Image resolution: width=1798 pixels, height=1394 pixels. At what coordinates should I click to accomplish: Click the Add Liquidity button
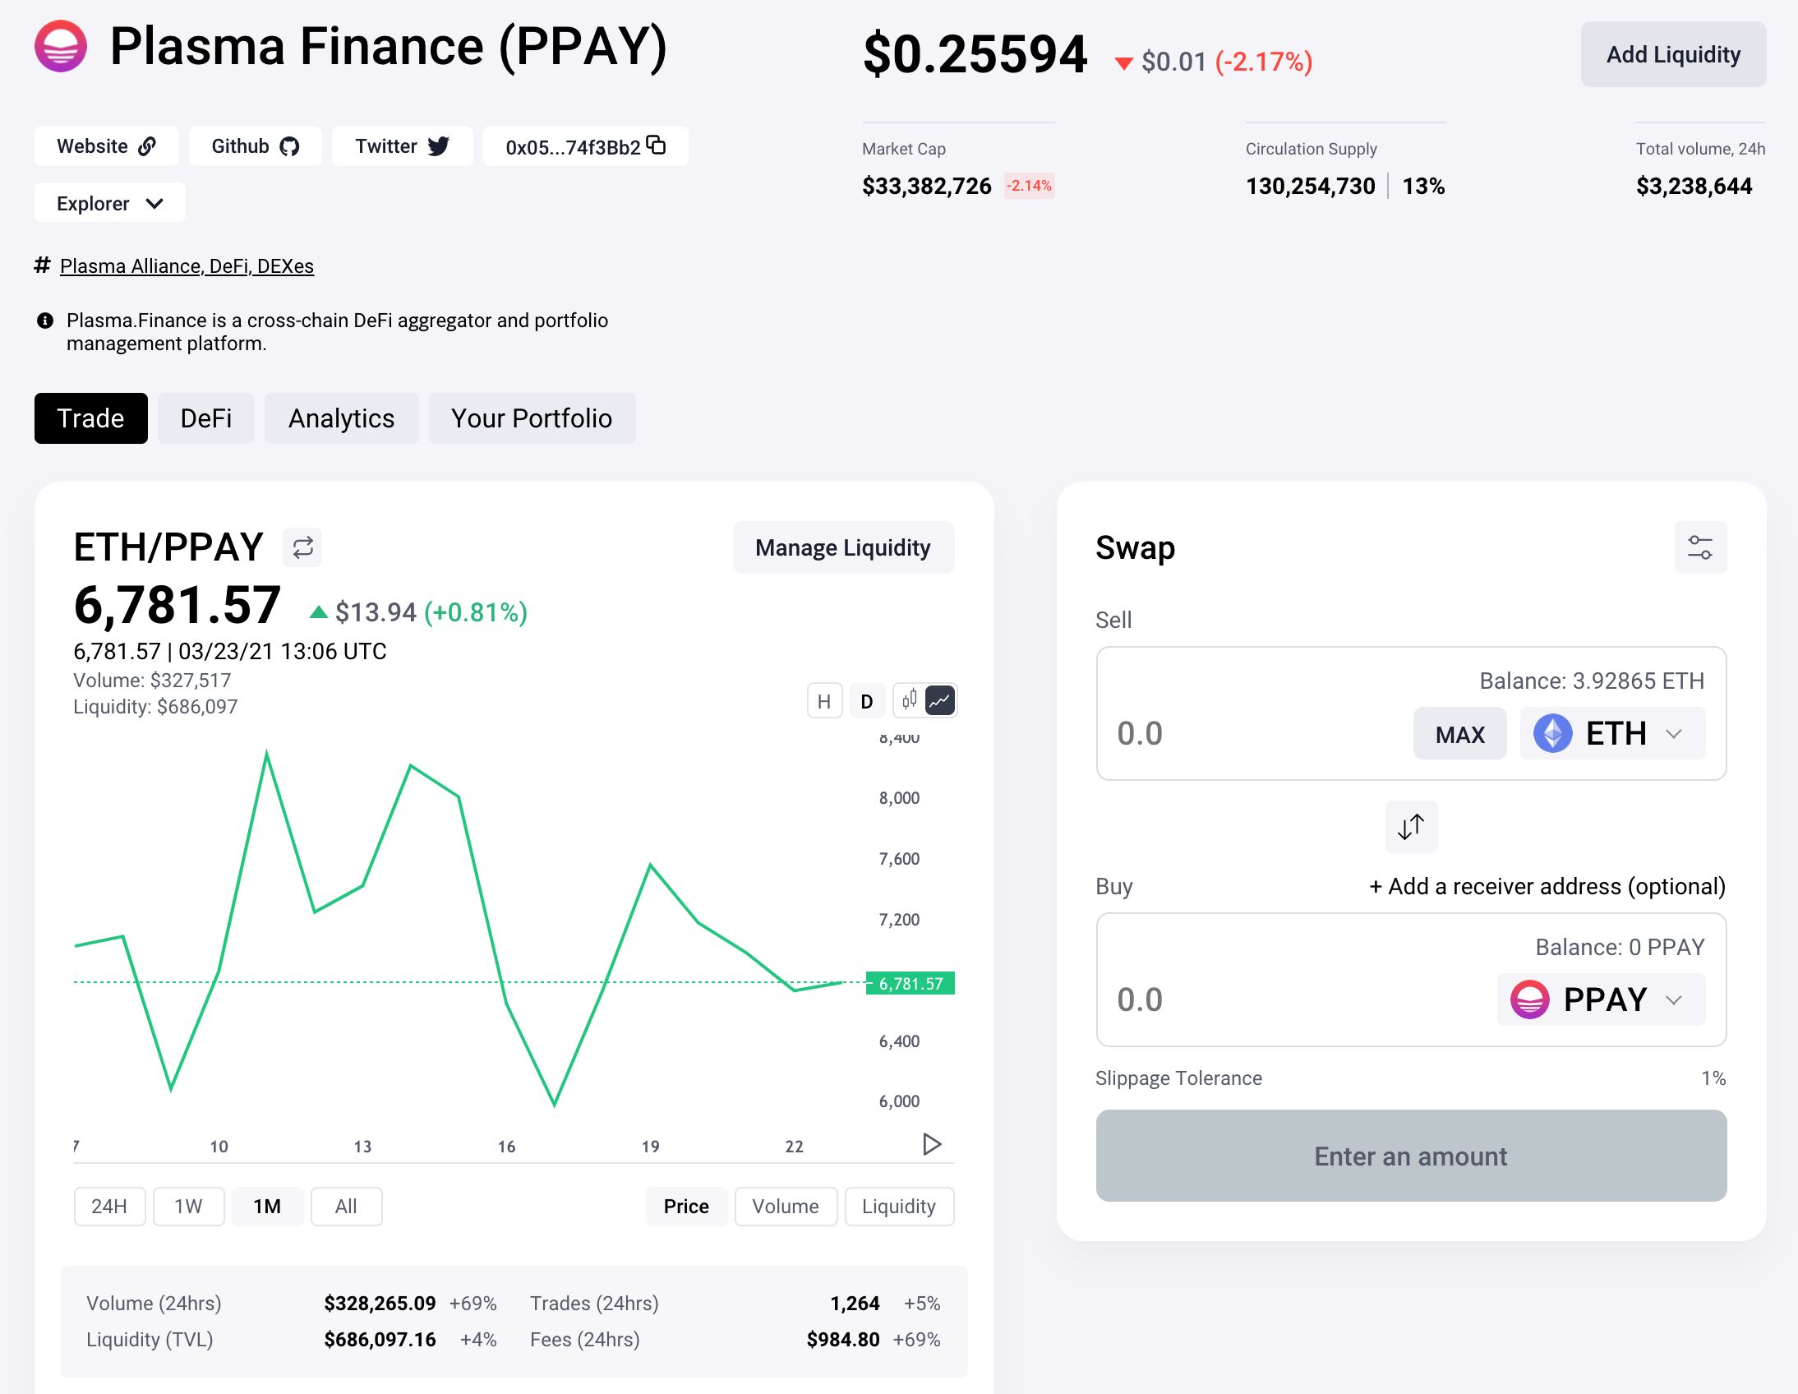coord(1672,54)
